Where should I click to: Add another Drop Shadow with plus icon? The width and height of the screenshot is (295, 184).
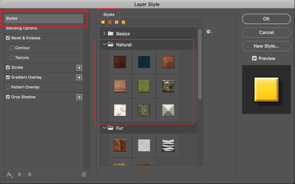click(79, 97)
